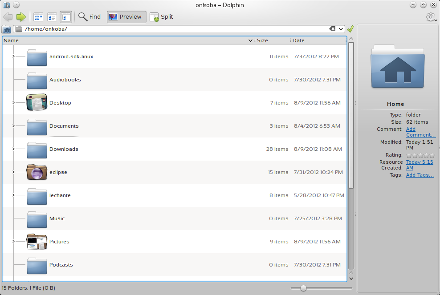Screen dimensions: 440x295
Task: Sort by the Name column header
Action: coord(128,40)
